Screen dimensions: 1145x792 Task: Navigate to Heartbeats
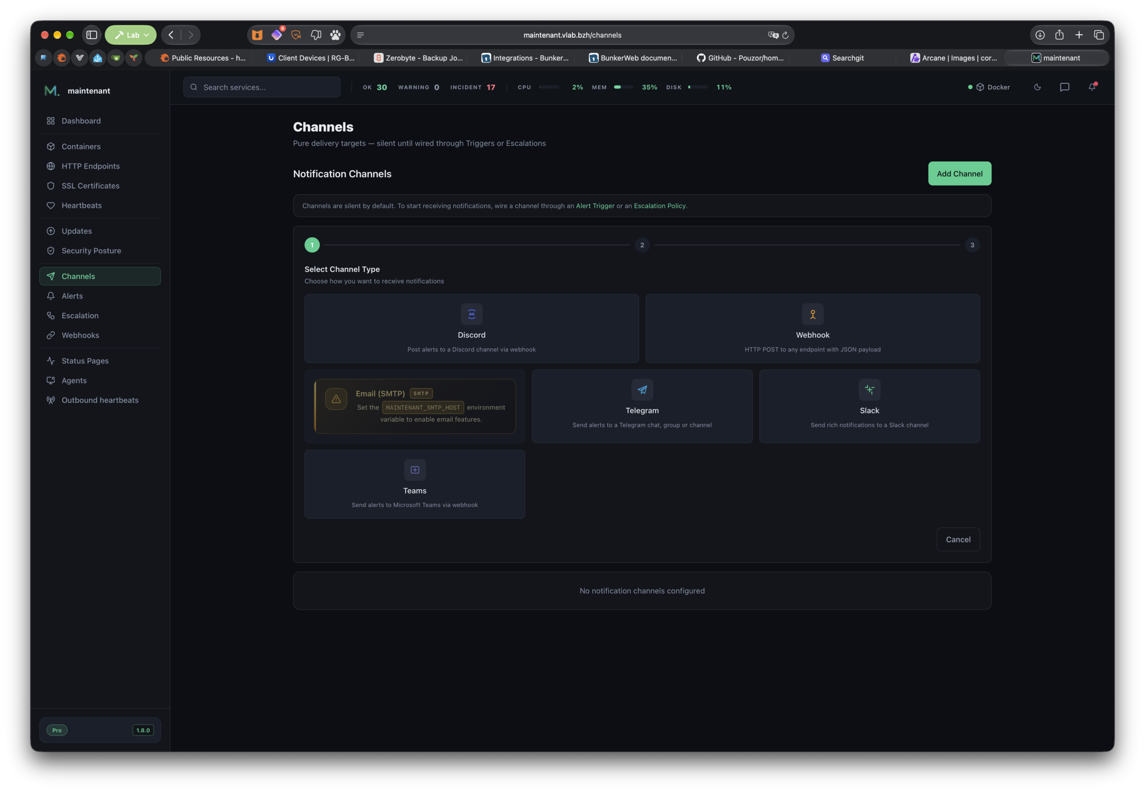pos(100,205)
